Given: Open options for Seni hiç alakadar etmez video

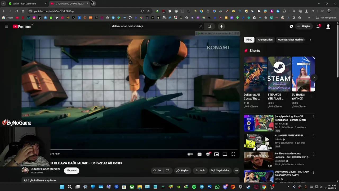Looking at the screenshot, I should [x=313, y=154].
